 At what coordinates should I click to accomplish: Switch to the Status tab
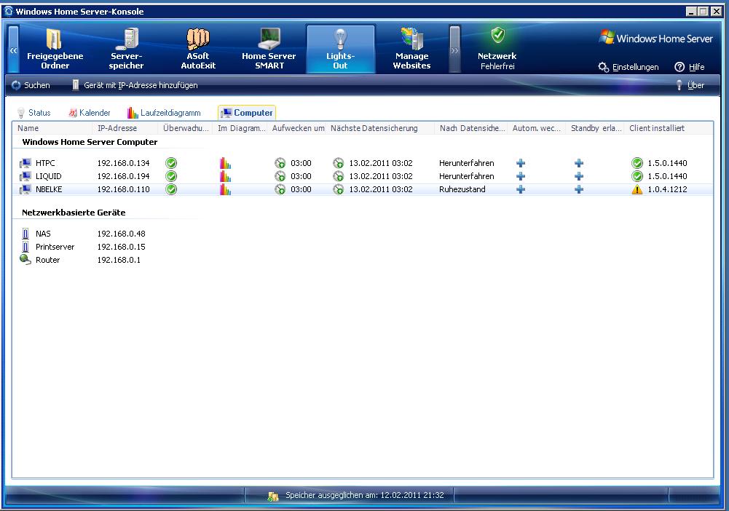coord(34,112)
